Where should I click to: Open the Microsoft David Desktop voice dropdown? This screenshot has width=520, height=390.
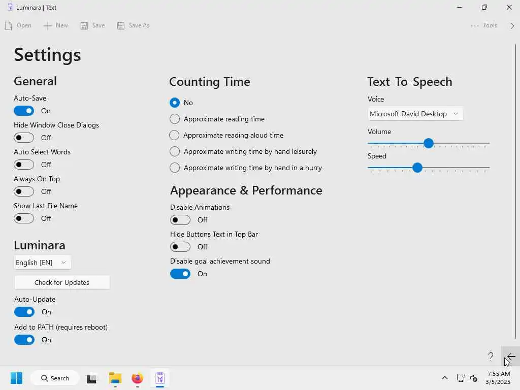[x=415, y=114]
